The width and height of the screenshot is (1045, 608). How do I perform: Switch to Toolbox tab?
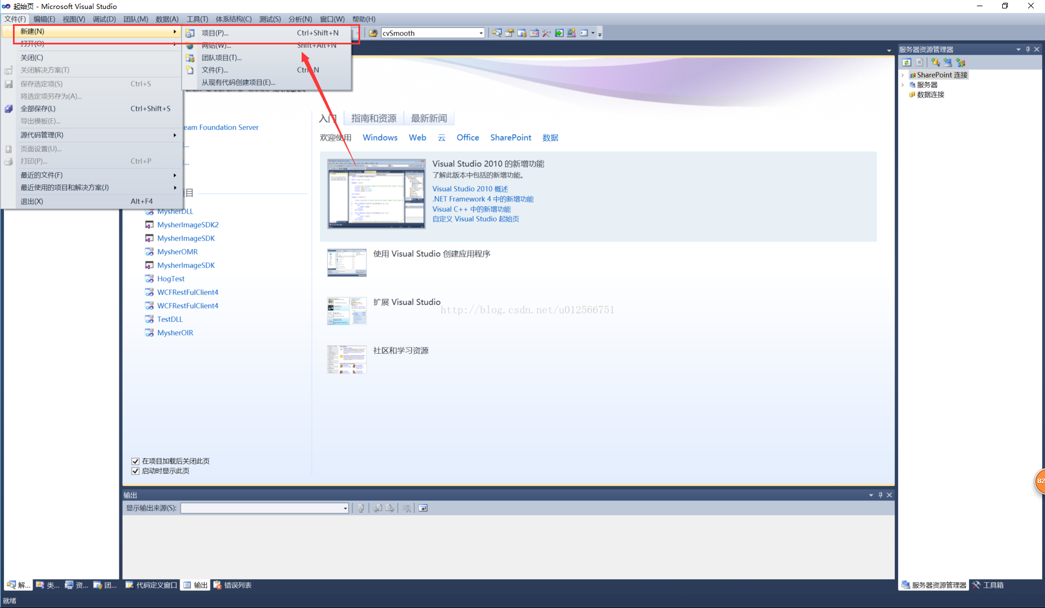pos(988,585)
